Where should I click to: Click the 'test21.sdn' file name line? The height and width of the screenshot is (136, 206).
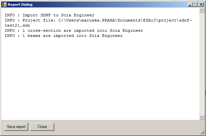pos(17,25)
